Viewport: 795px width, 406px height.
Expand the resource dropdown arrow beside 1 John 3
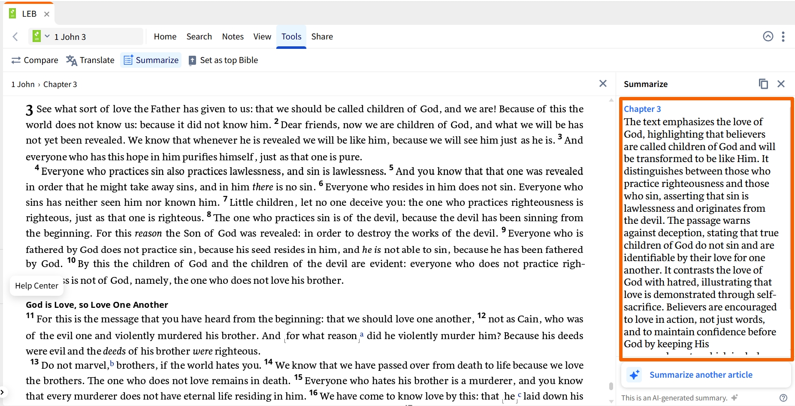click(x=47, y=36)
